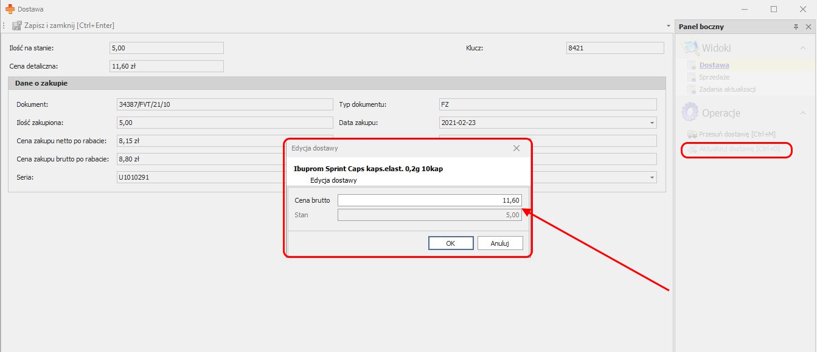
Task: Click the Zapisz i zamknij save icon
Action: tap(16, 25)
